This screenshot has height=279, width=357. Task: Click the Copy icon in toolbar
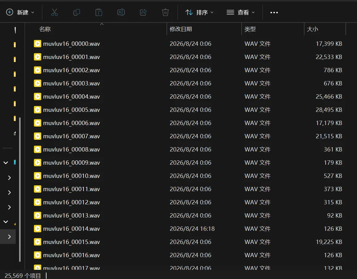tap(76, 12)
